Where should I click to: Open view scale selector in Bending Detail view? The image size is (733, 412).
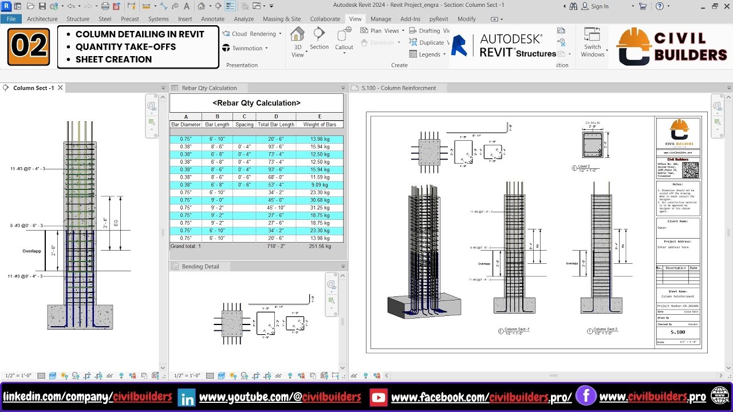click(187, 375)
